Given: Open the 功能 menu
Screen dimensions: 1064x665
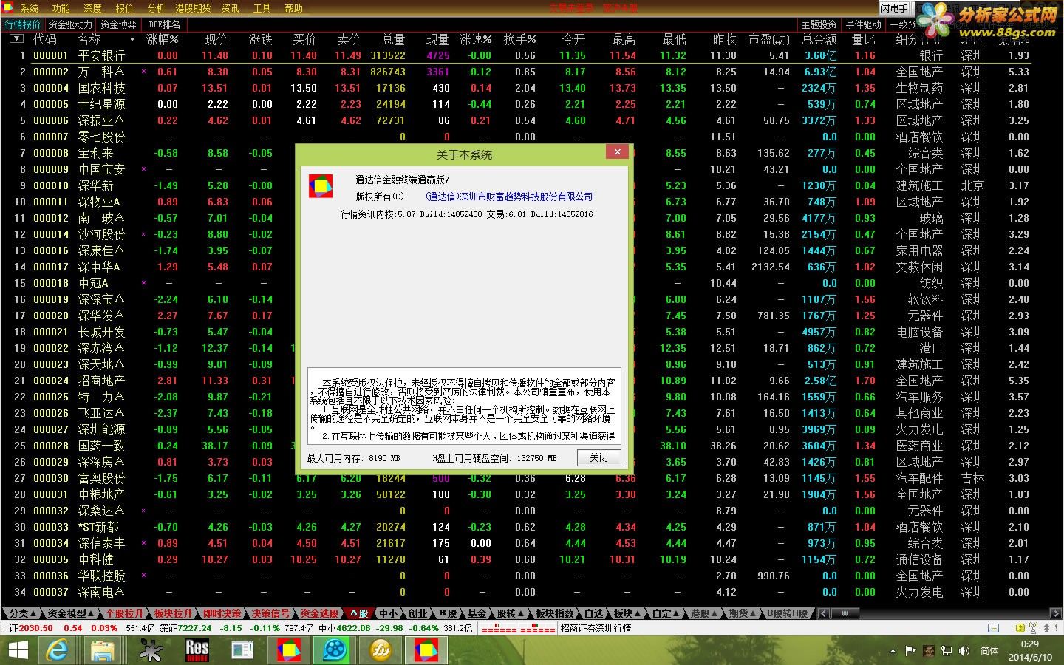Looking at the screenshot, I should tap(61, 8).
